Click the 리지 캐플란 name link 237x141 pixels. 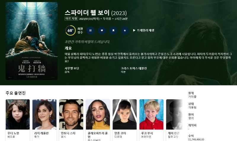click(41, 133)
